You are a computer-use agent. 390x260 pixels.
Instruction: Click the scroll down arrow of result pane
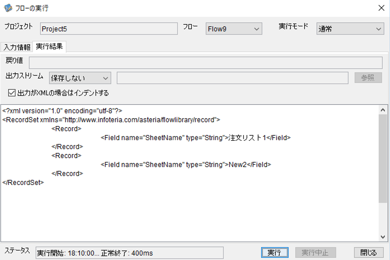click(383, 237)
